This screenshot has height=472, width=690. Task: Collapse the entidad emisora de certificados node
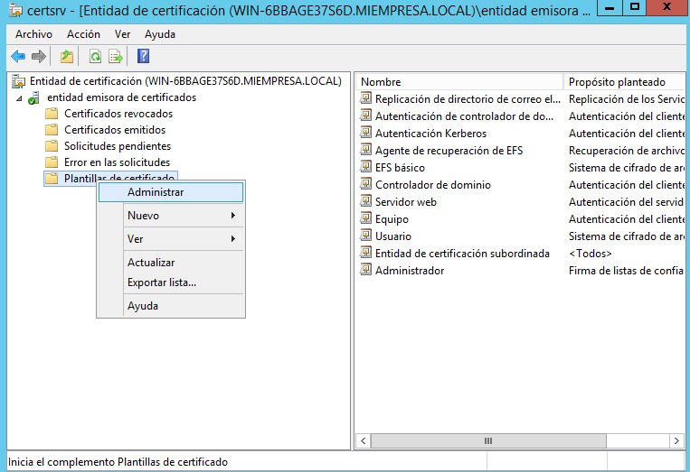click(20, 97)
